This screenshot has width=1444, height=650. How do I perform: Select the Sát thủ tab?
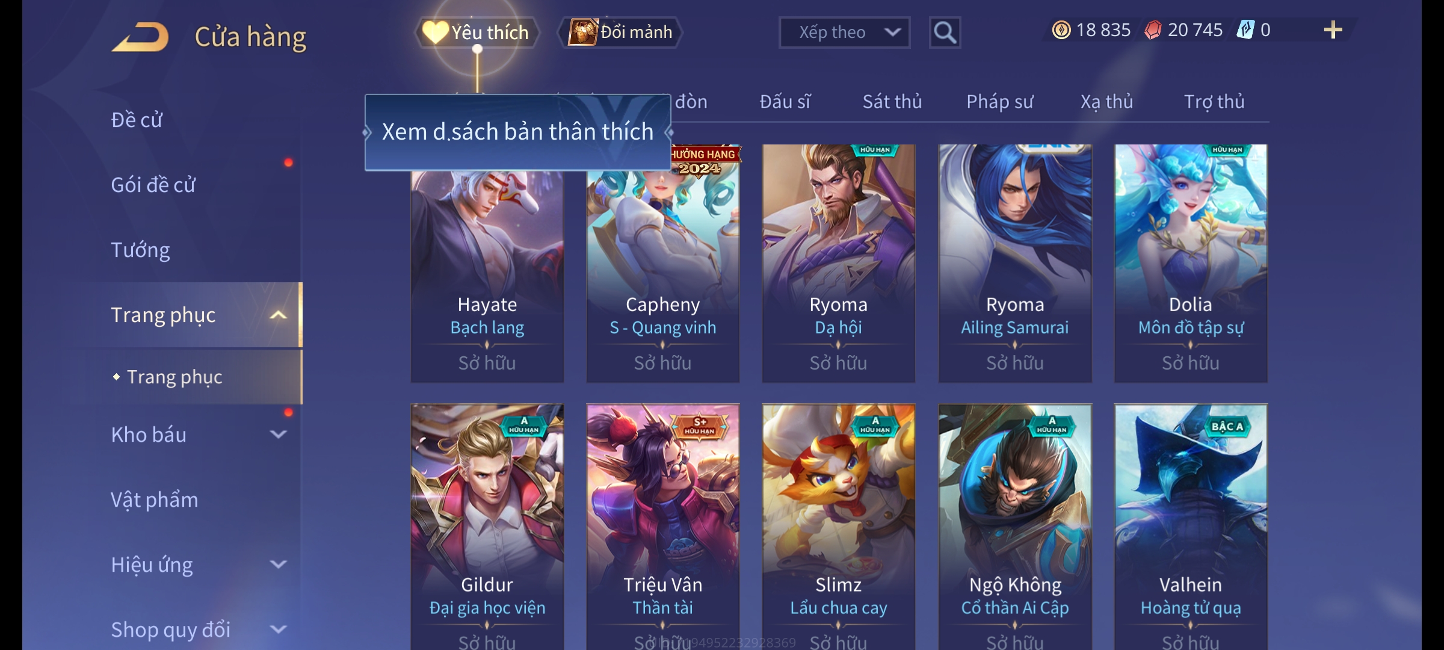pyautogui.click(x=892, y=102)
